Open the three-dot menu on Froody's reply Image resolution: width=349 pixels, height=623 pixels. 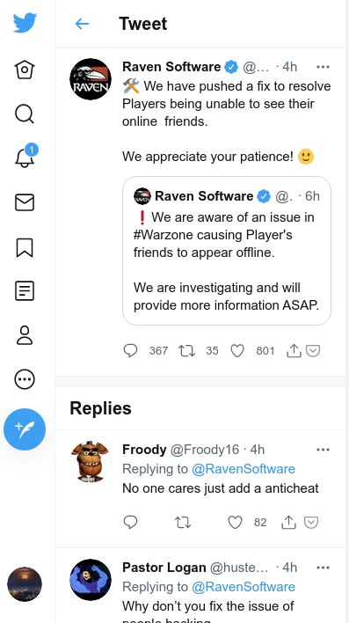(324, 450)
